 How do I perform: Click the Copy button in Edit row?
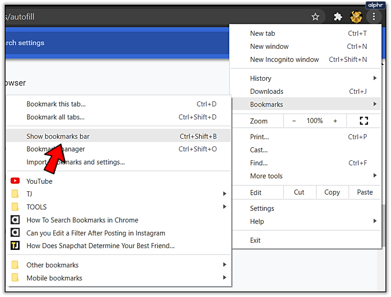point(332,192)
